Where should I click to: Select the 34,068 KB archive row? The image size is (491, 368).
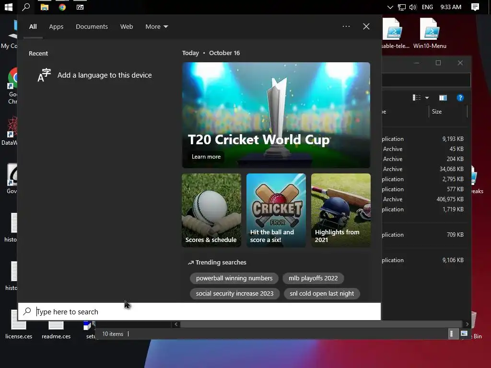point(424,169)
